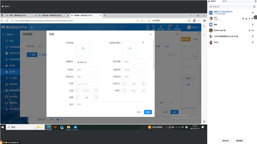Select the 'No' radio button at page bottom
Viewport: 257px width, 144px height.
click(58, 120)
